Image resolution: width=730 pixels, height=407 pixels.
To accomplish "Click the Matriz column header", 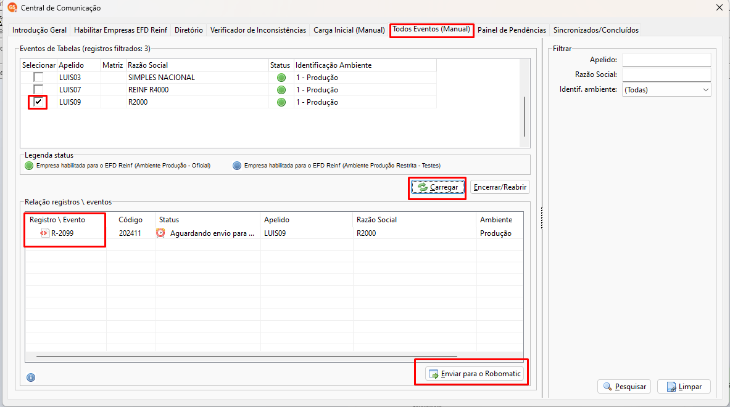I will click(x=113, y=65).
